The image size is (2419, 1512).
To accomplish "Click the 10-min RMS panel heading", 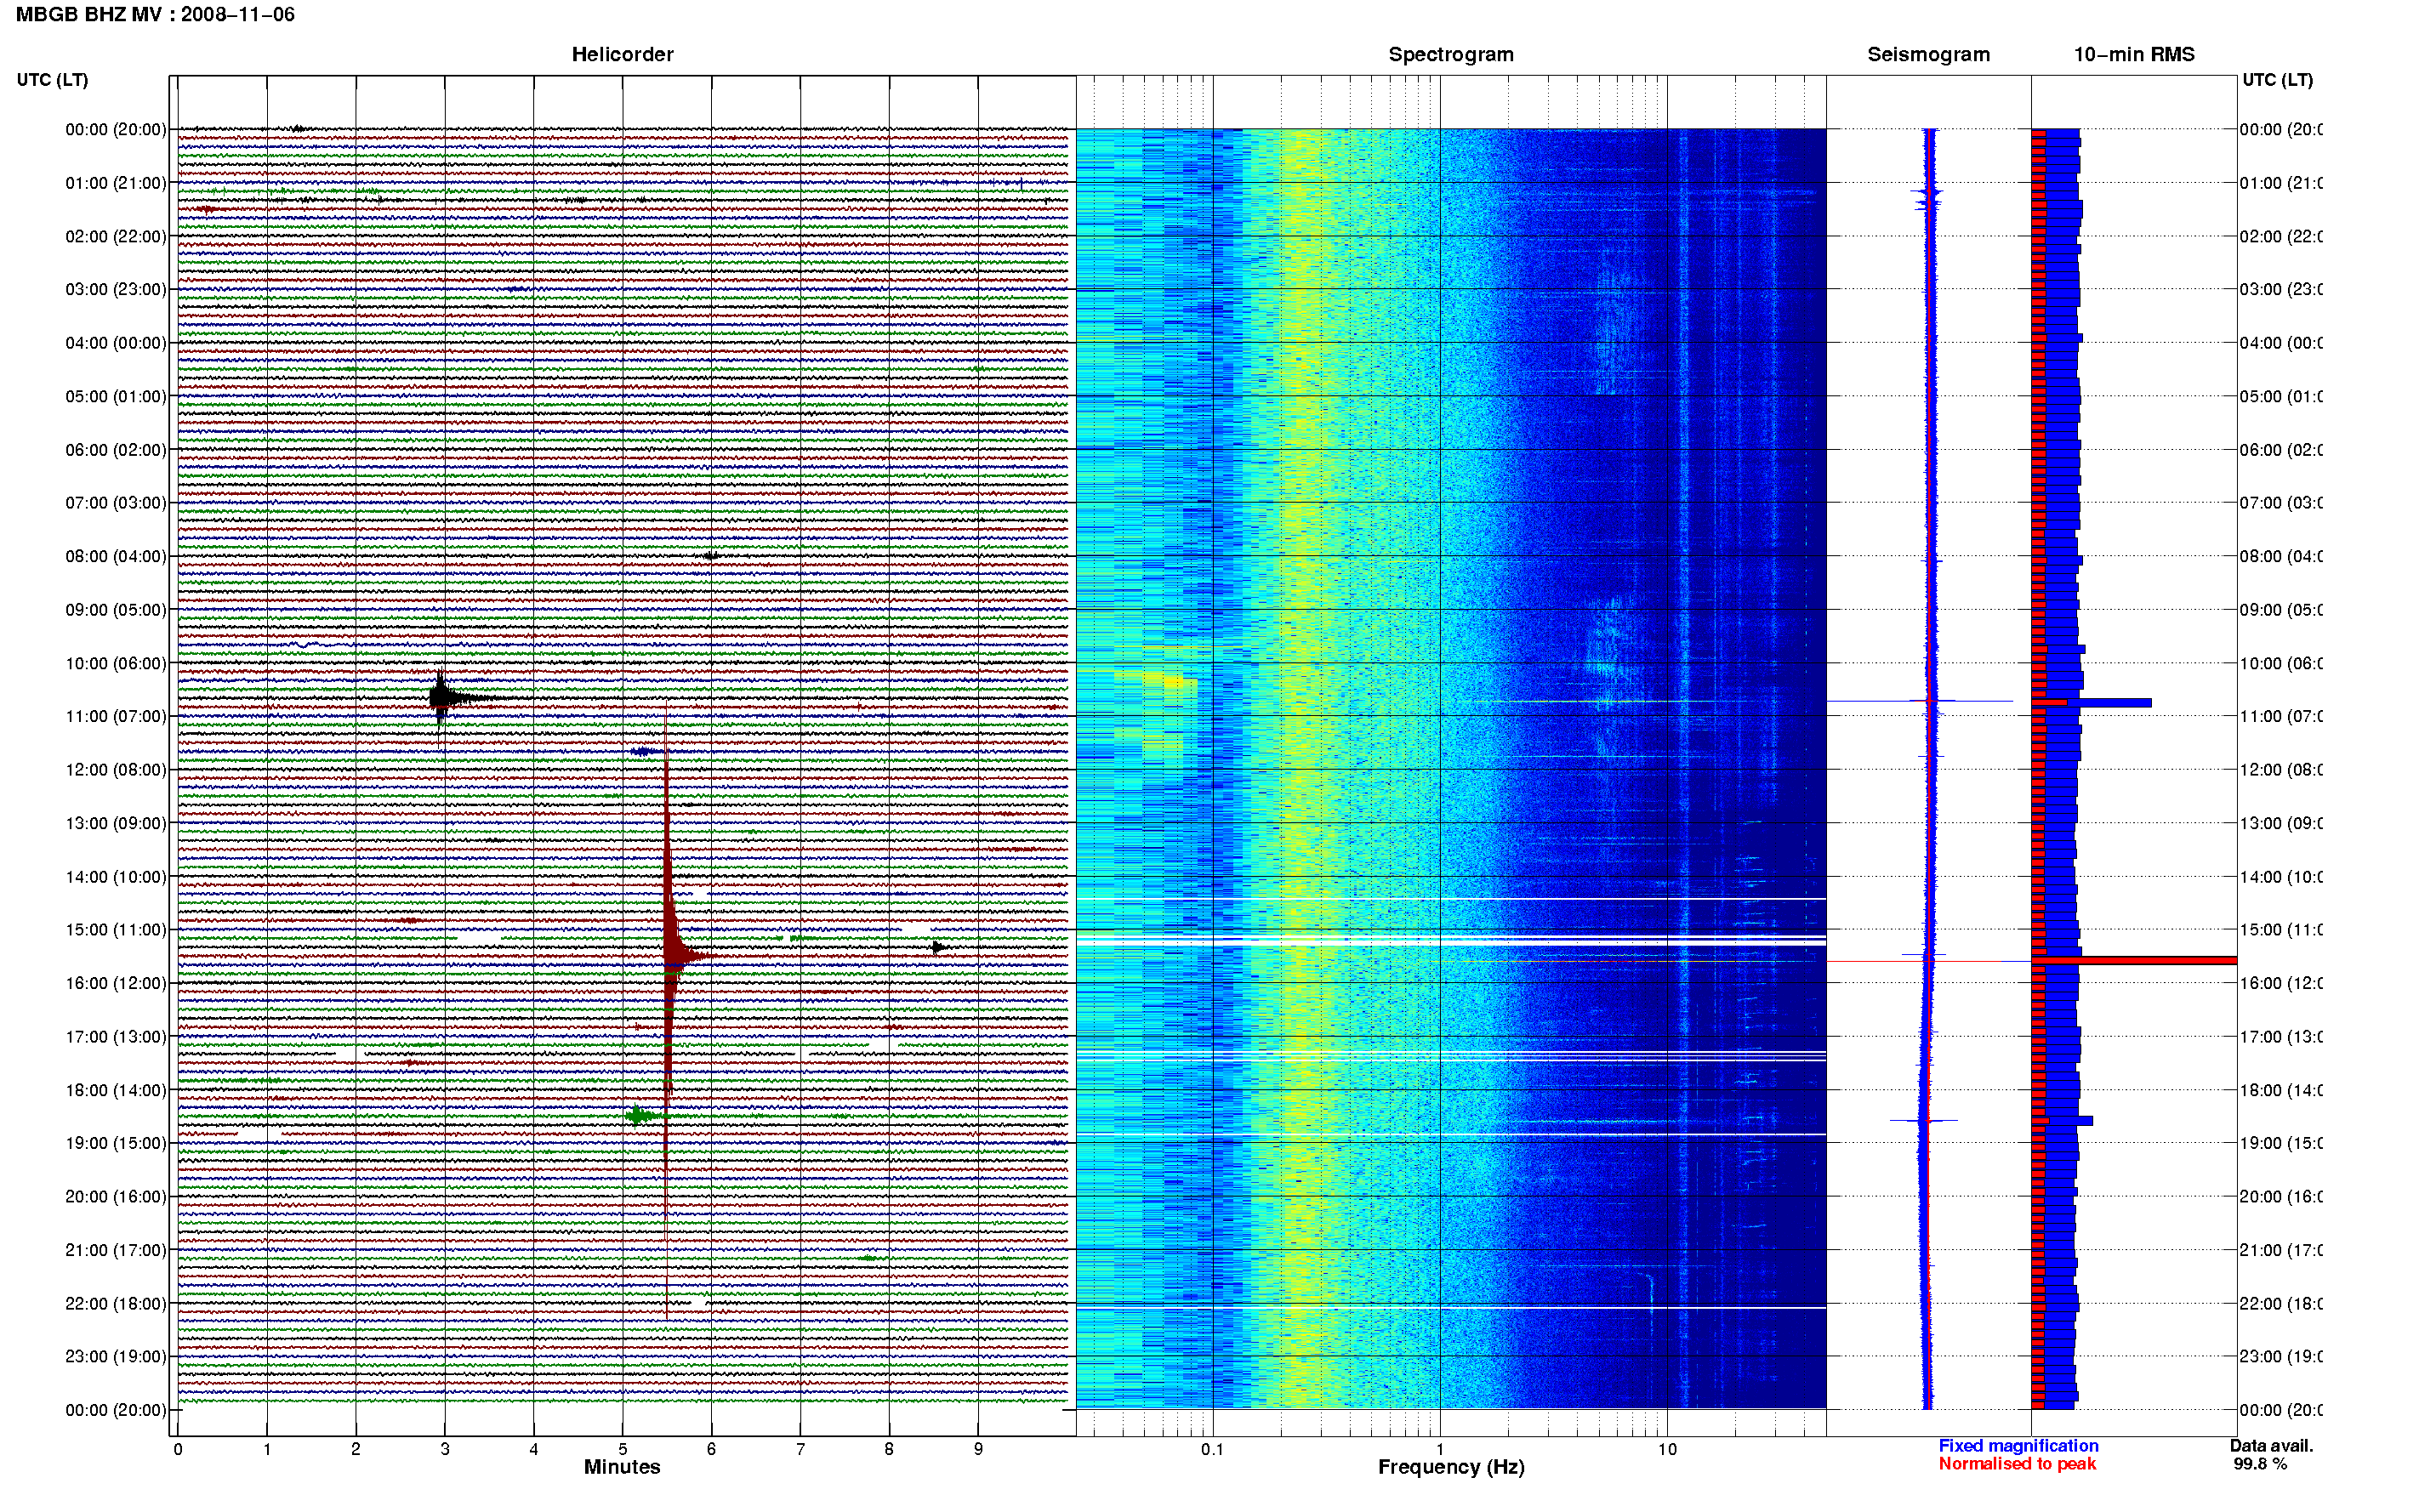I will click(2133, 54).
